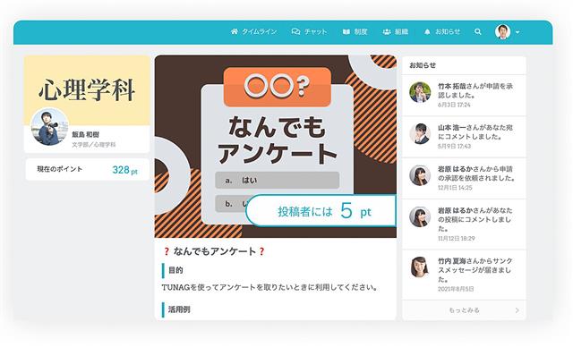Click the 12月1日 14:25 timestamp
This screenshot has height=347, width=573.
pos(455,188)
